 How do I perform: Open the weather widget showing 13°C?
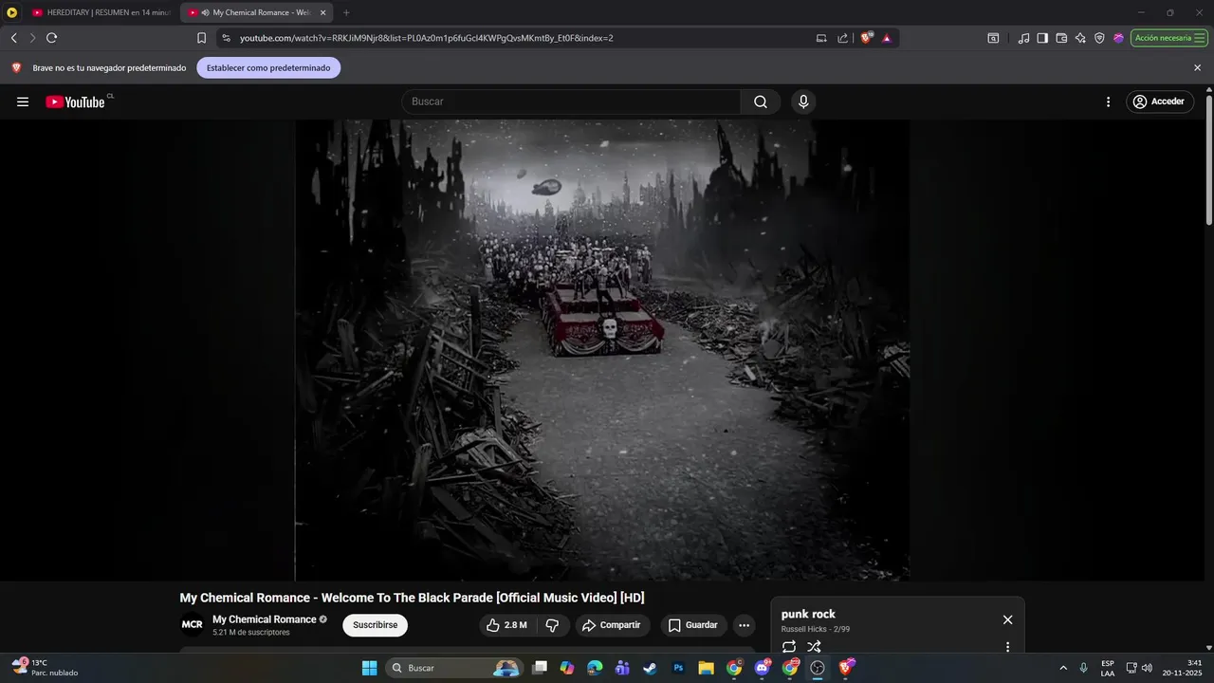coord(46,668)
